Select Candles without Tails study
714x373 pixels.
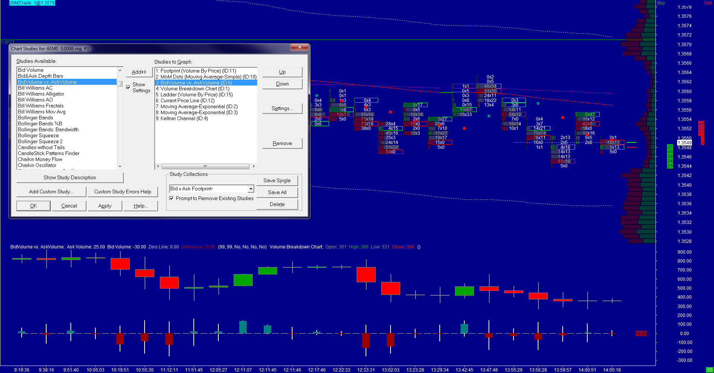pos(67,147)
